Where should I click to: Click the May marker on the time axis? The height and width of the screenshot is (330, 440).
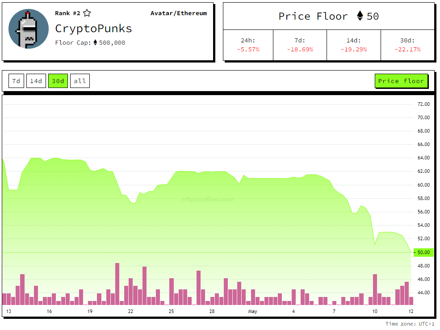click(x=253, y=311)
